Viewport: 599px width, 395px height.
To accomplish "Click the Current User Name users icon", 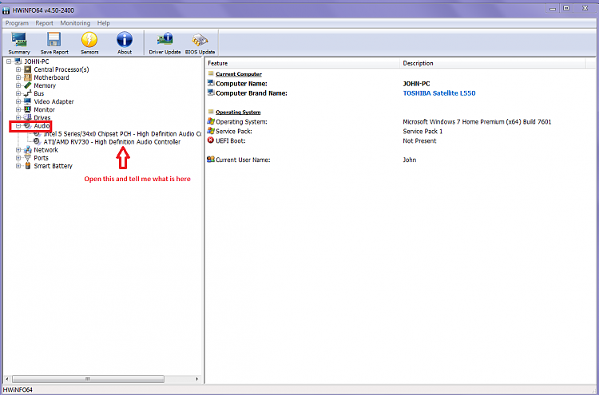I will (x=211, y=160).
